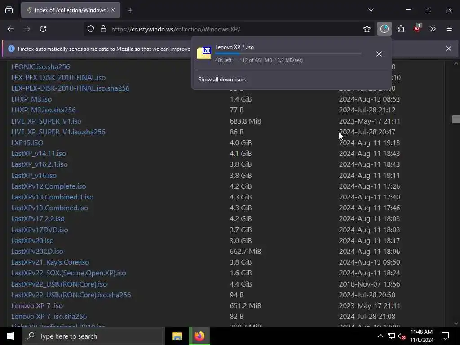Open taskbar clock 11:48 AM
460x345 pixels.
point(421,336)
